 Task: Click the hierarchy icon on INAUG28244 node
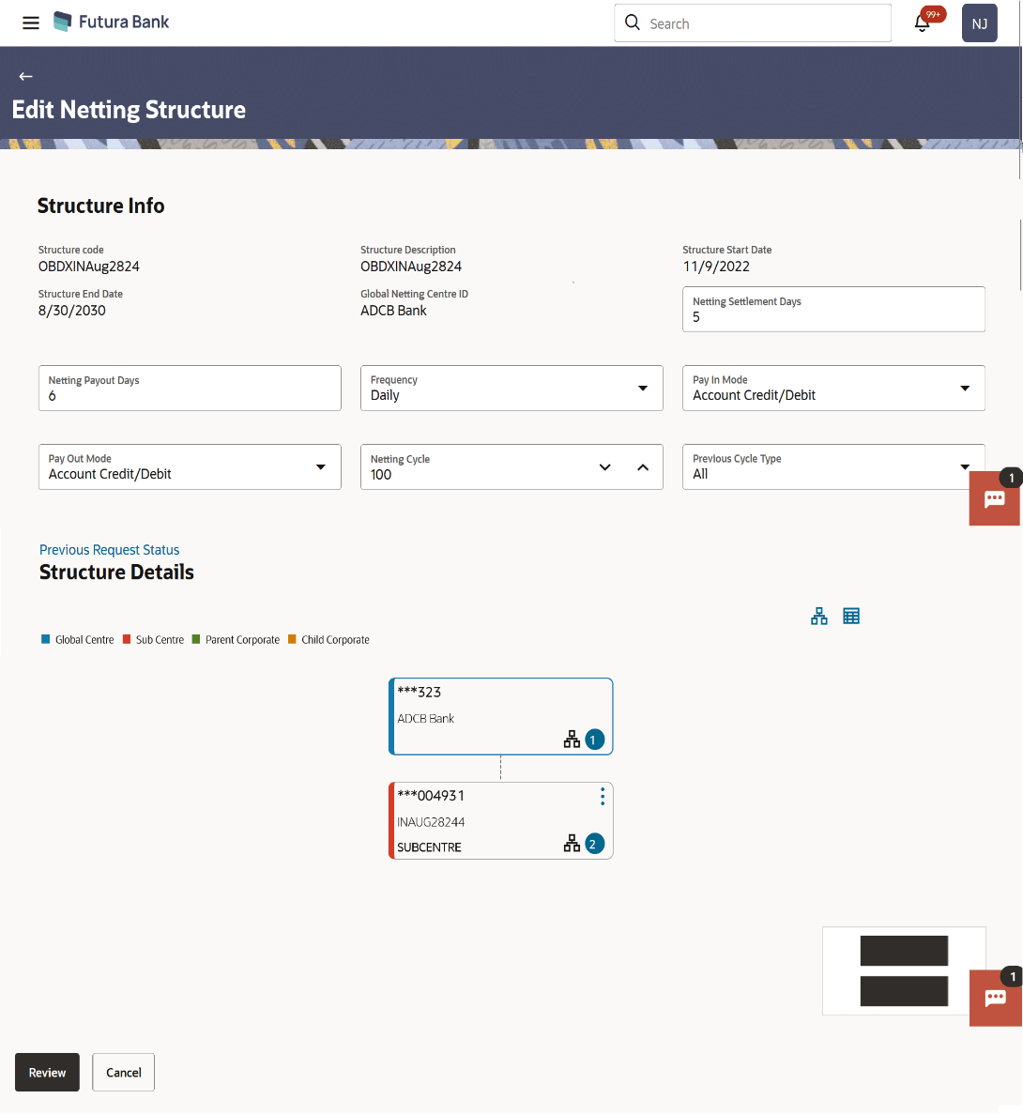pyautogui.click(x=572, y=844)
